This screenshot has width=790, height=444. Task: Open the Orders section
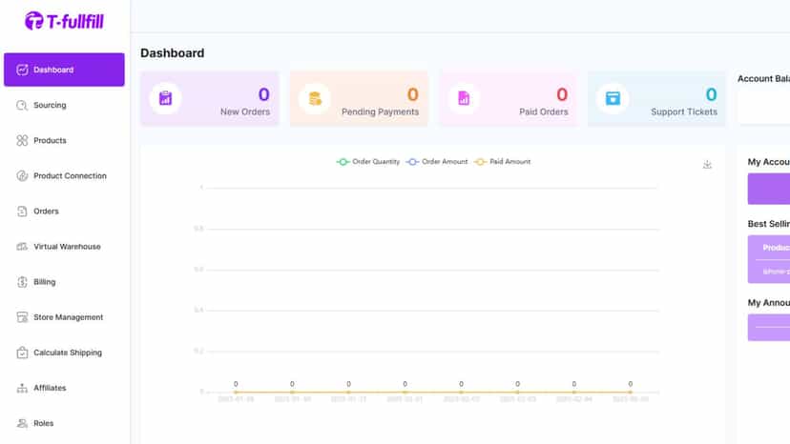[x=64, y=211]
